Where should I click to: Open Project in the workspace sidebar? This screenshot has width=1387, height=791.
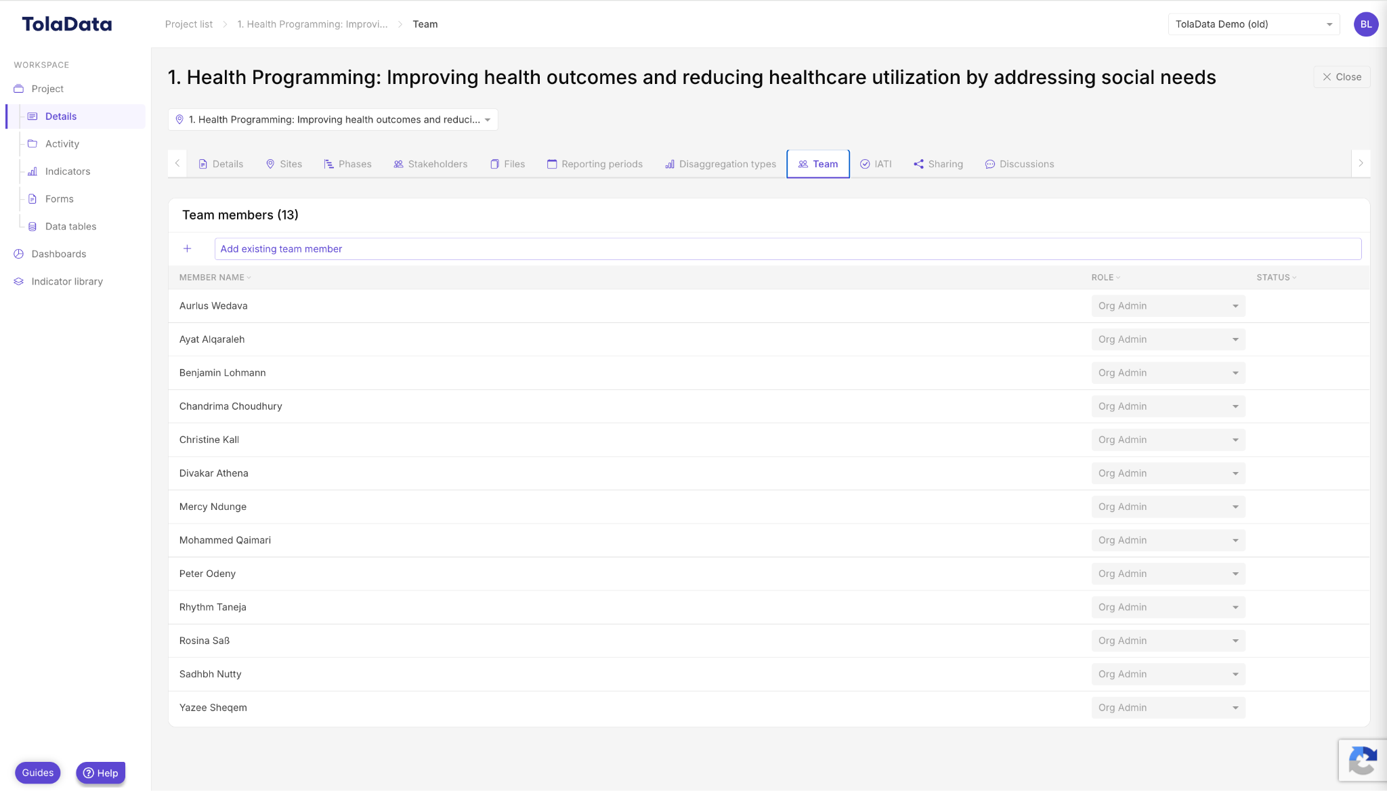click(x=47, y=89)
